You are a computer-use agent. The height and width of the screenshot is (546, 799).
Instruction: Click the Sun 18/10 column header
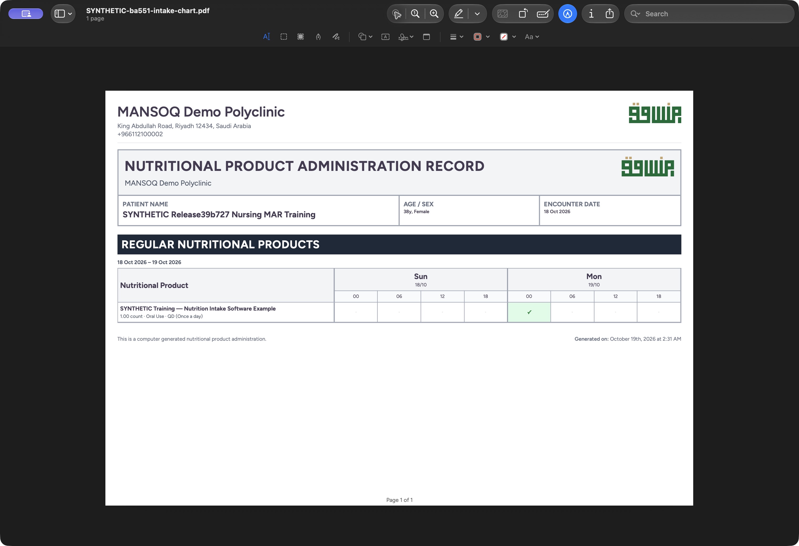(x=421, y=280)
